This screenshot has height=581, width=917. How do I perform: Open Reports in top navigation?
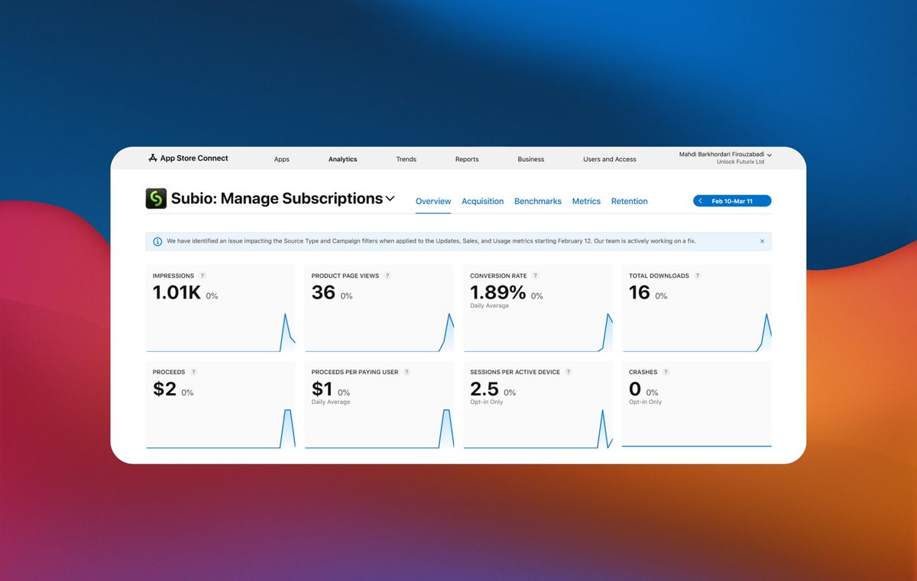click(x=467, y=160)
